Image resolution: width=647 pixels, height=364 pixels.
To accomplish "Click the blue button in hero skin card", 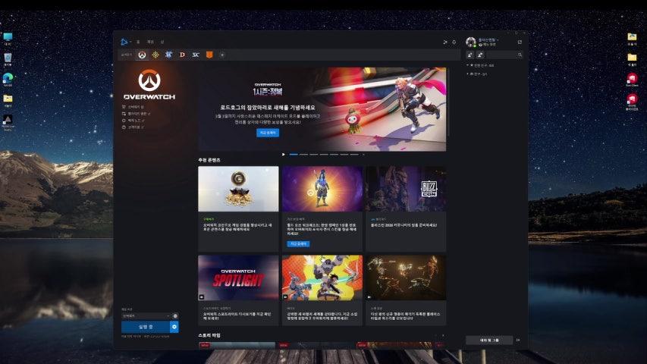I will coord(298,244).
